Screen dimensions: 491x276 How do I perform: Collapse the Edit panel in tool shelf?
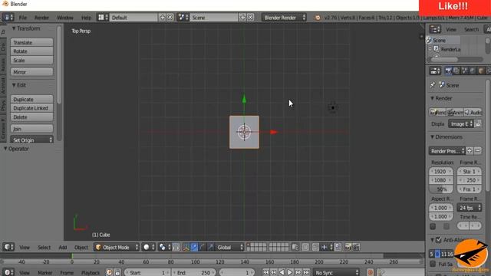[14, 85]
